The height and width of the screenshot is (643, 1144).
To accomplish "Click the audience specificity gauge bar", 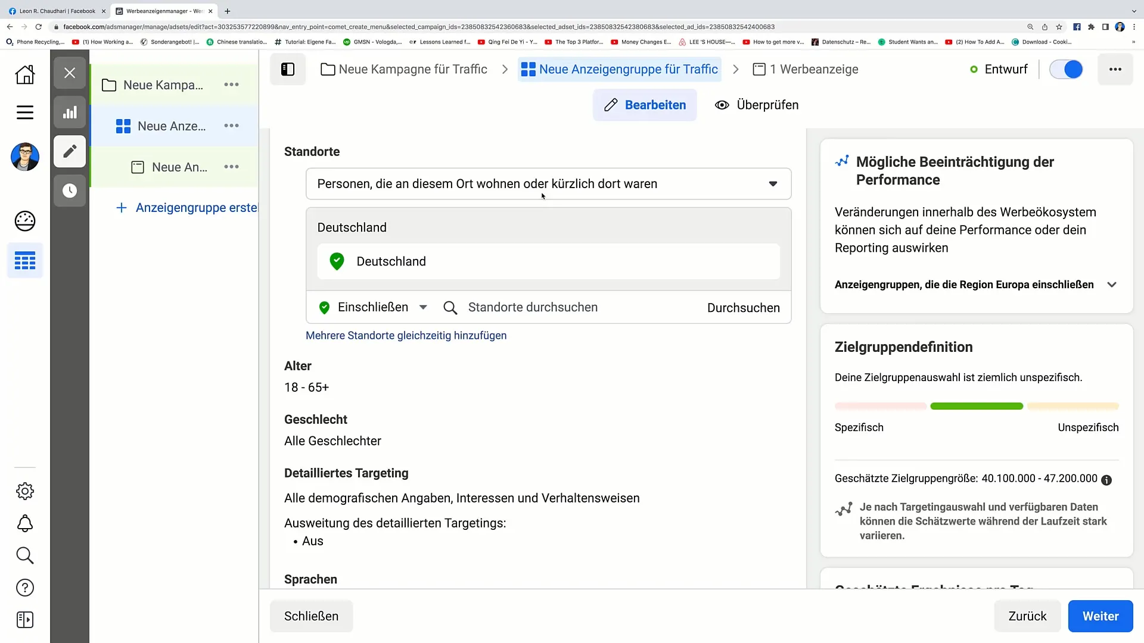I will pyautogui.click(x=977, y=406).
